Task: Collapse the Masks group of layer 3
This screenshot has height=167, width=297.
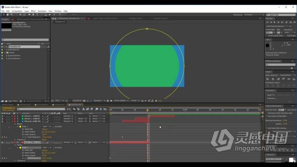Action: click(16, 124)
